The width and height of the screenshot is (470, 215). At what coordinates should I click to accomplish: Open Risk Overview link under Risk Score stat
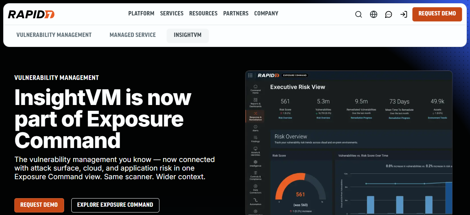(x=285, y=118)
